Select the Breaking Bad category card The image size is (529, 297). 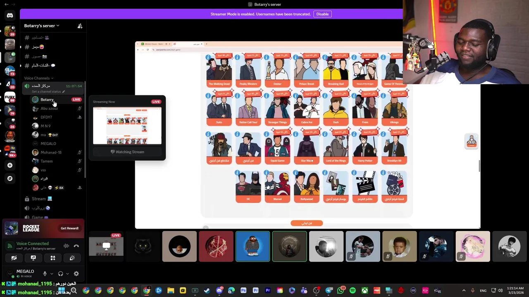[336, 71]
